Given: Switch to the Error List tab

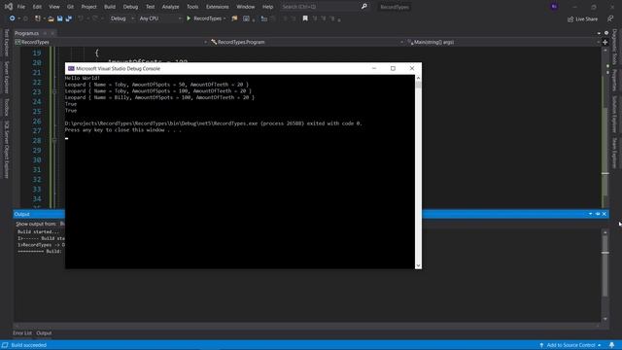Looking at the screenshot, I should (x=22, y=332).
